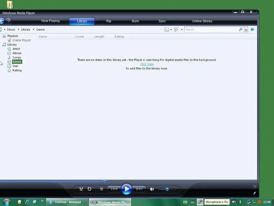This screenshot has height=206, width=274.
Task: Click the magnifying glass search icon
Action: [241, 30]
